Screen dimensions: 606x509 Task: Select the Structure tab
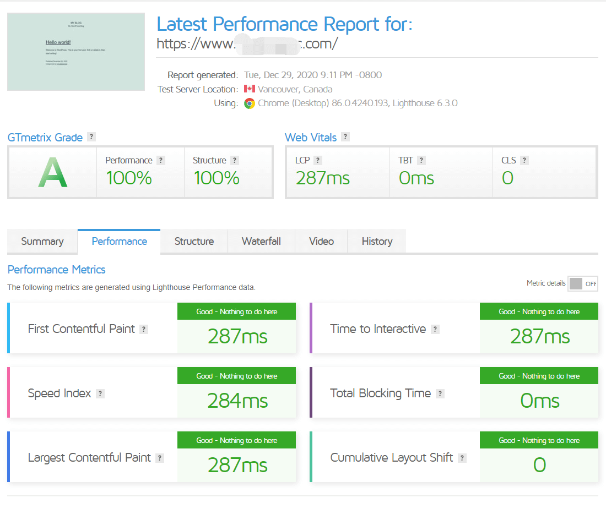click(194, 241)
